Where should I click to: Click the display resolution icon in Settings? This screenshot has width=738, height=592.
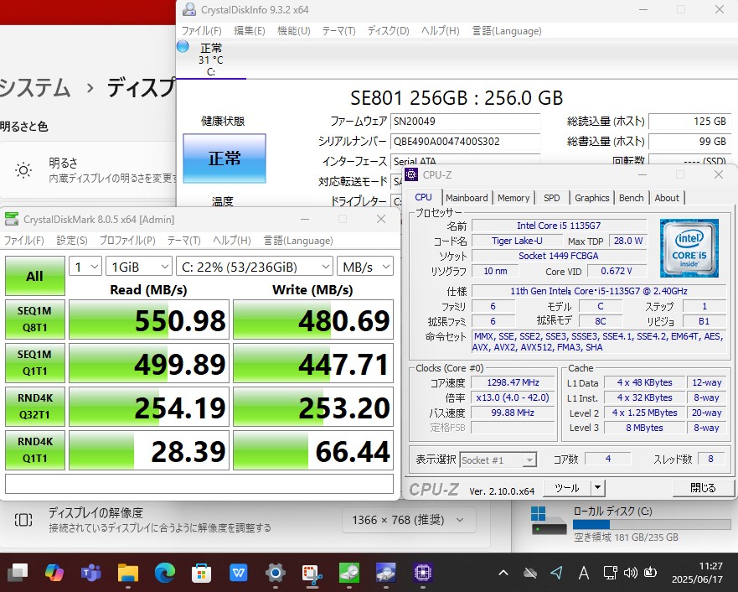coord(23,520)
